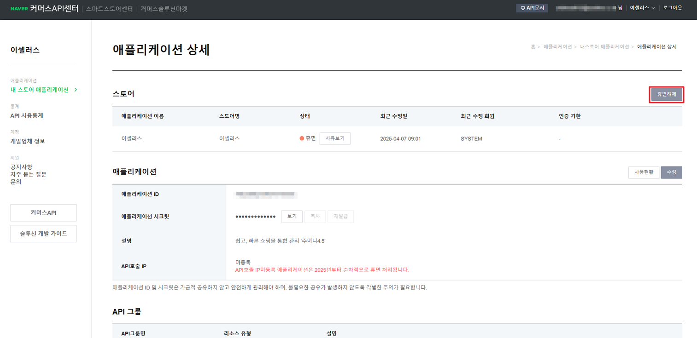The image size is (697, 338).
Task: Open 스마트스토어센터 in top navigation
Action: point(109,9)
